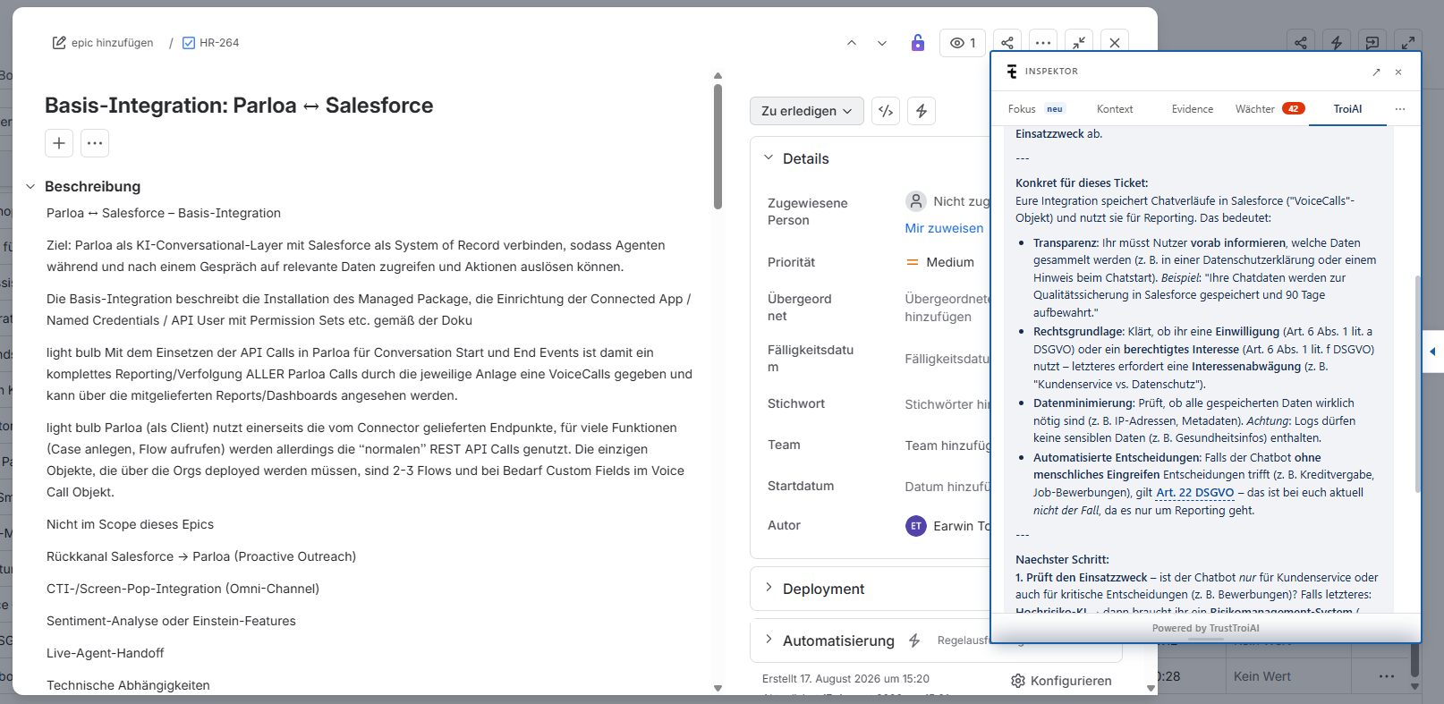The width and height of the screenshot is (1444, 704).
Task: Click the background window share icon
Action: (x=1301, y=42)
